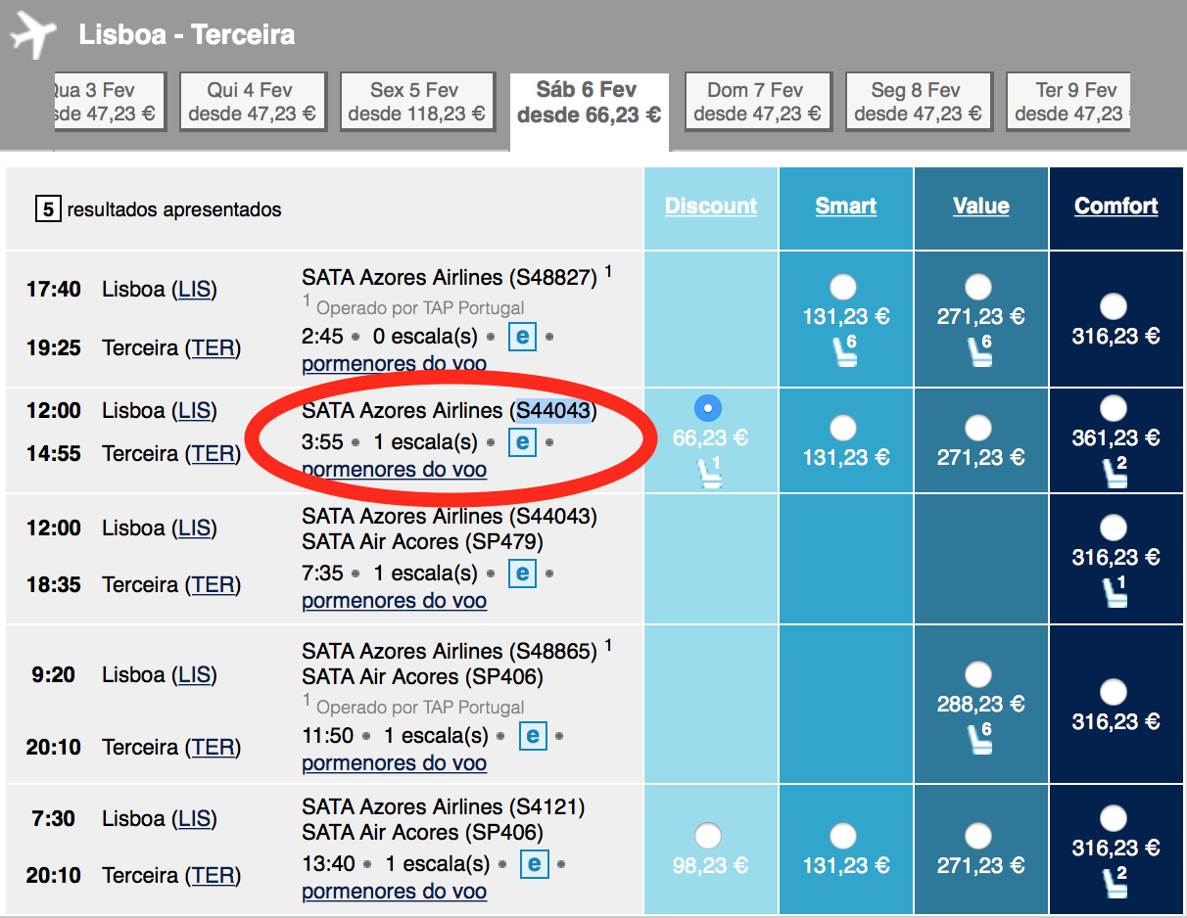Switch to the Qui 4 Fev date tab

pos(252,102)
